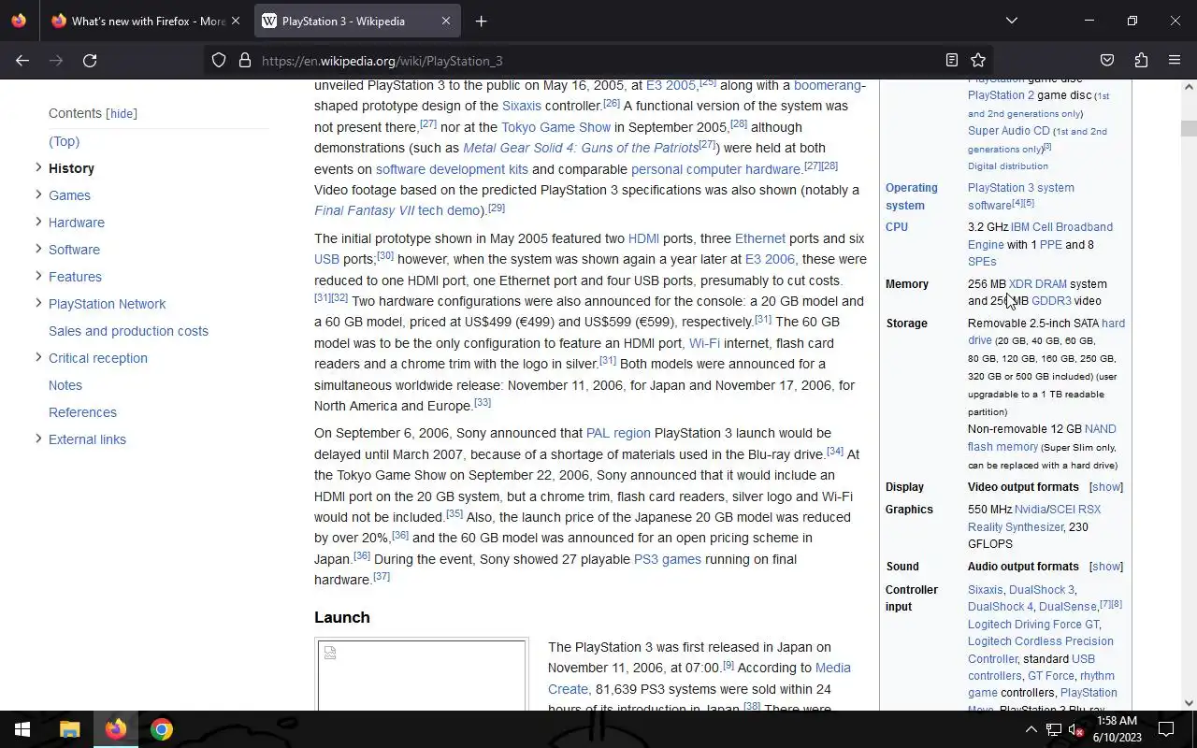Open the Logitech Driving Force GT link
This screenshot has width=1197, height=748.
point(1033,625)
